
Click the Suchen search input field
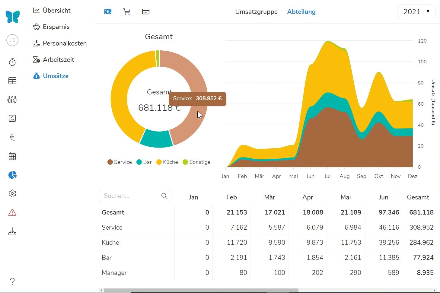(x=131, y=196)
